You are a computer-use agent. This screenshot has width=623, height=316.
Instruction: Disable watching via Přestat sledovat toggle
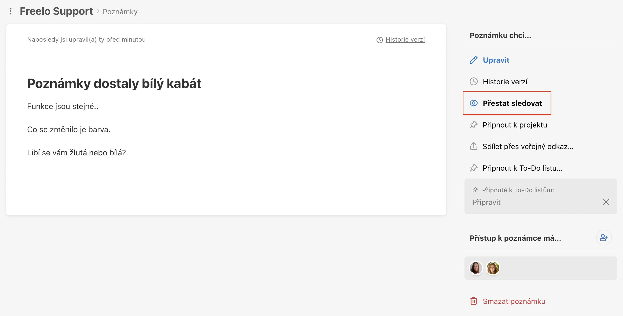(506, 103)
